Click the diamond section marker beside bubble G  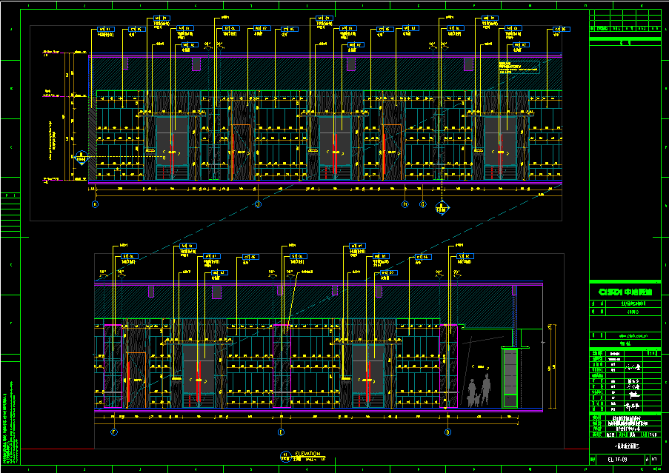442,207
